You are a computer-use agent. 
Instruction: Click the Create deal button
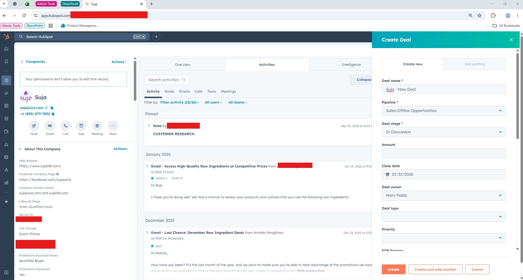[394, 269]
